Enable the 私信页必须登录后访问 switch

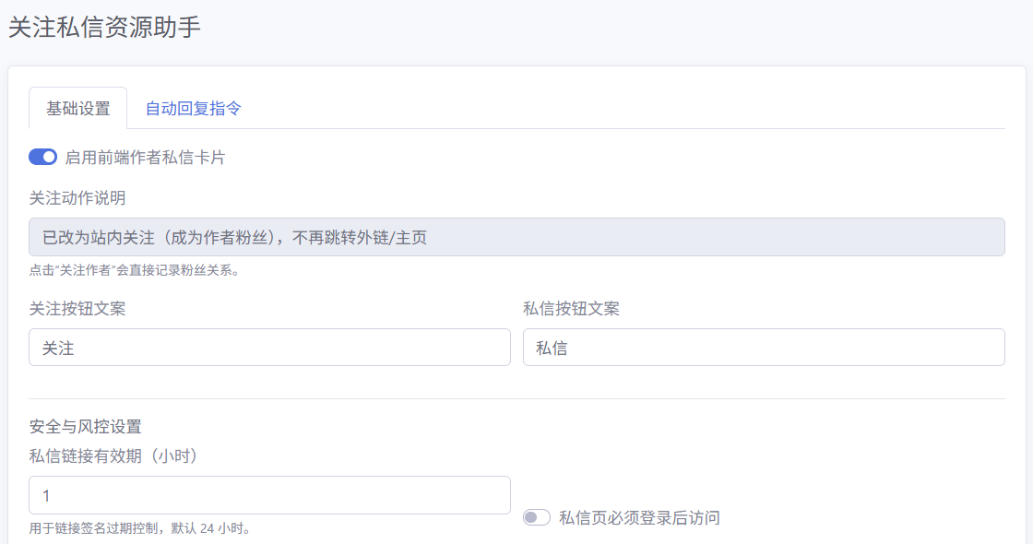point(537,517)
